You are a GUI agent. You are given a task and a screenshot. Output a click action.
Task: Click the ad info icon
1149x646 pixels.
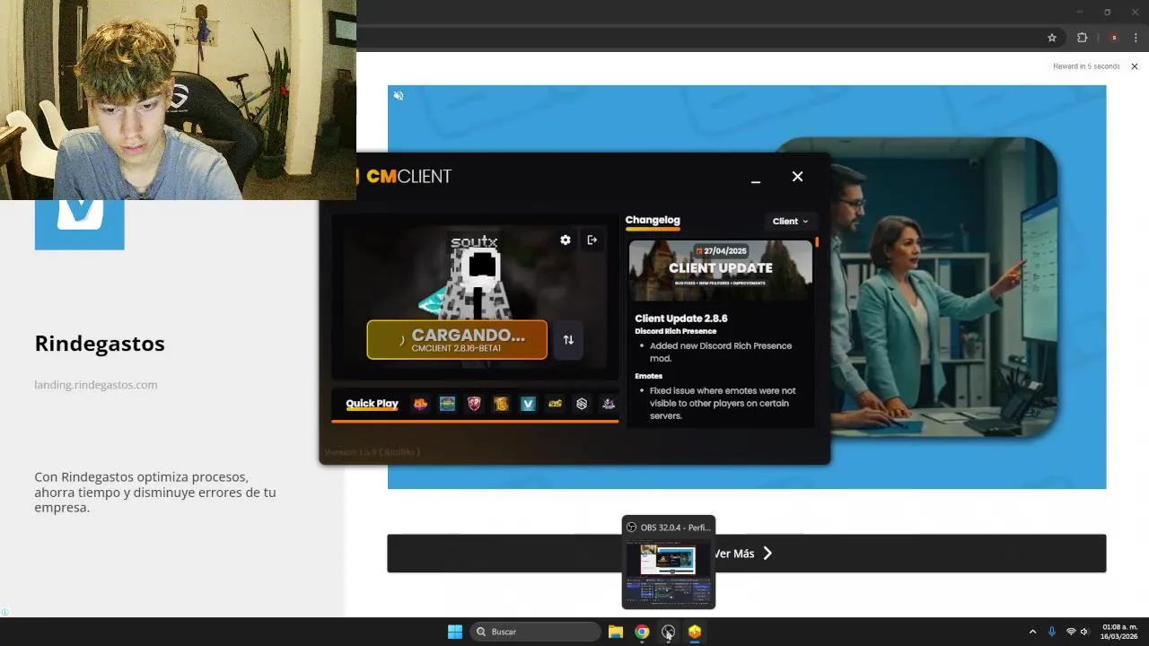click(4, 613)
